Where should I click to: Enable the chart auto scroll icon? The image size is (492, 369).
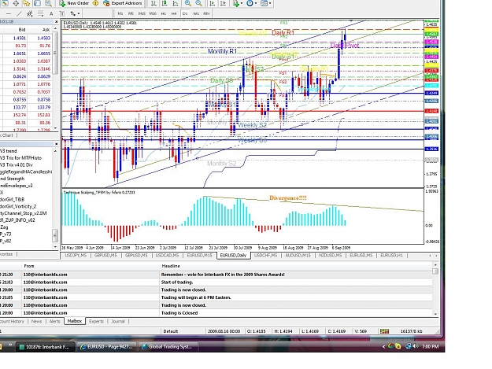[213, 3]
